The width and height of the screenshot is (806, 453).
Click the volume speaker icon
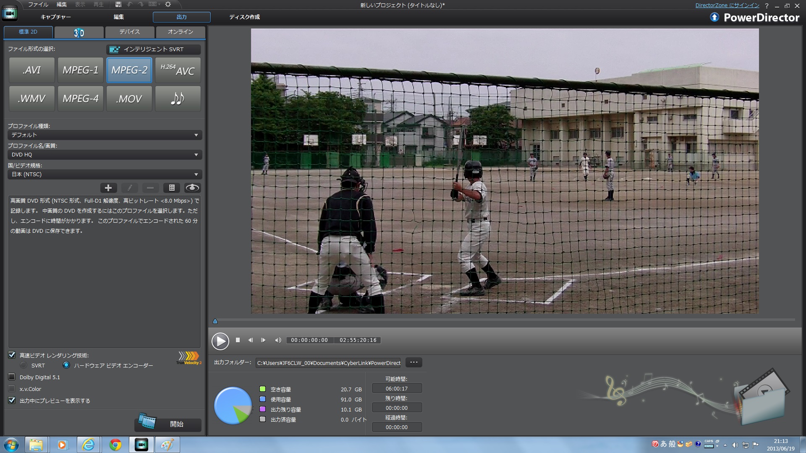(x=277, y=340)
